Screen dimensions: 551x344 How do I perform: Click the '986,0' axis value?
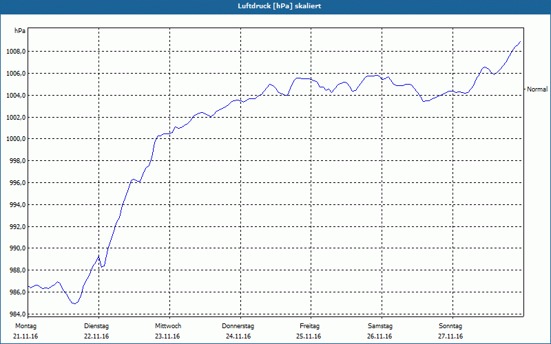(19, 292)
